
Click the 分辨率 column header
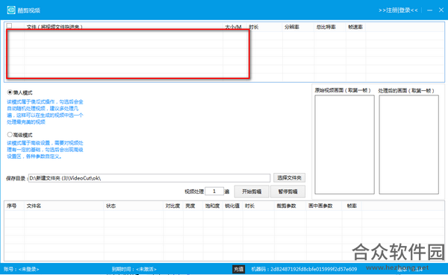tap(292, 27)
